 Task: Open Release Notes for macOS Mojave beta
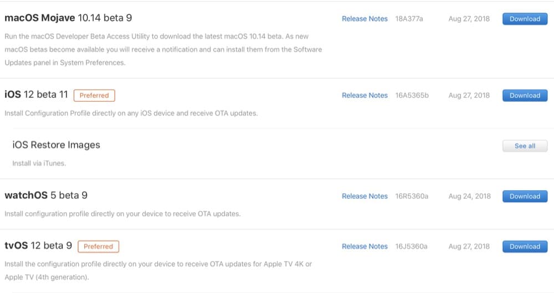click(365, 19)
